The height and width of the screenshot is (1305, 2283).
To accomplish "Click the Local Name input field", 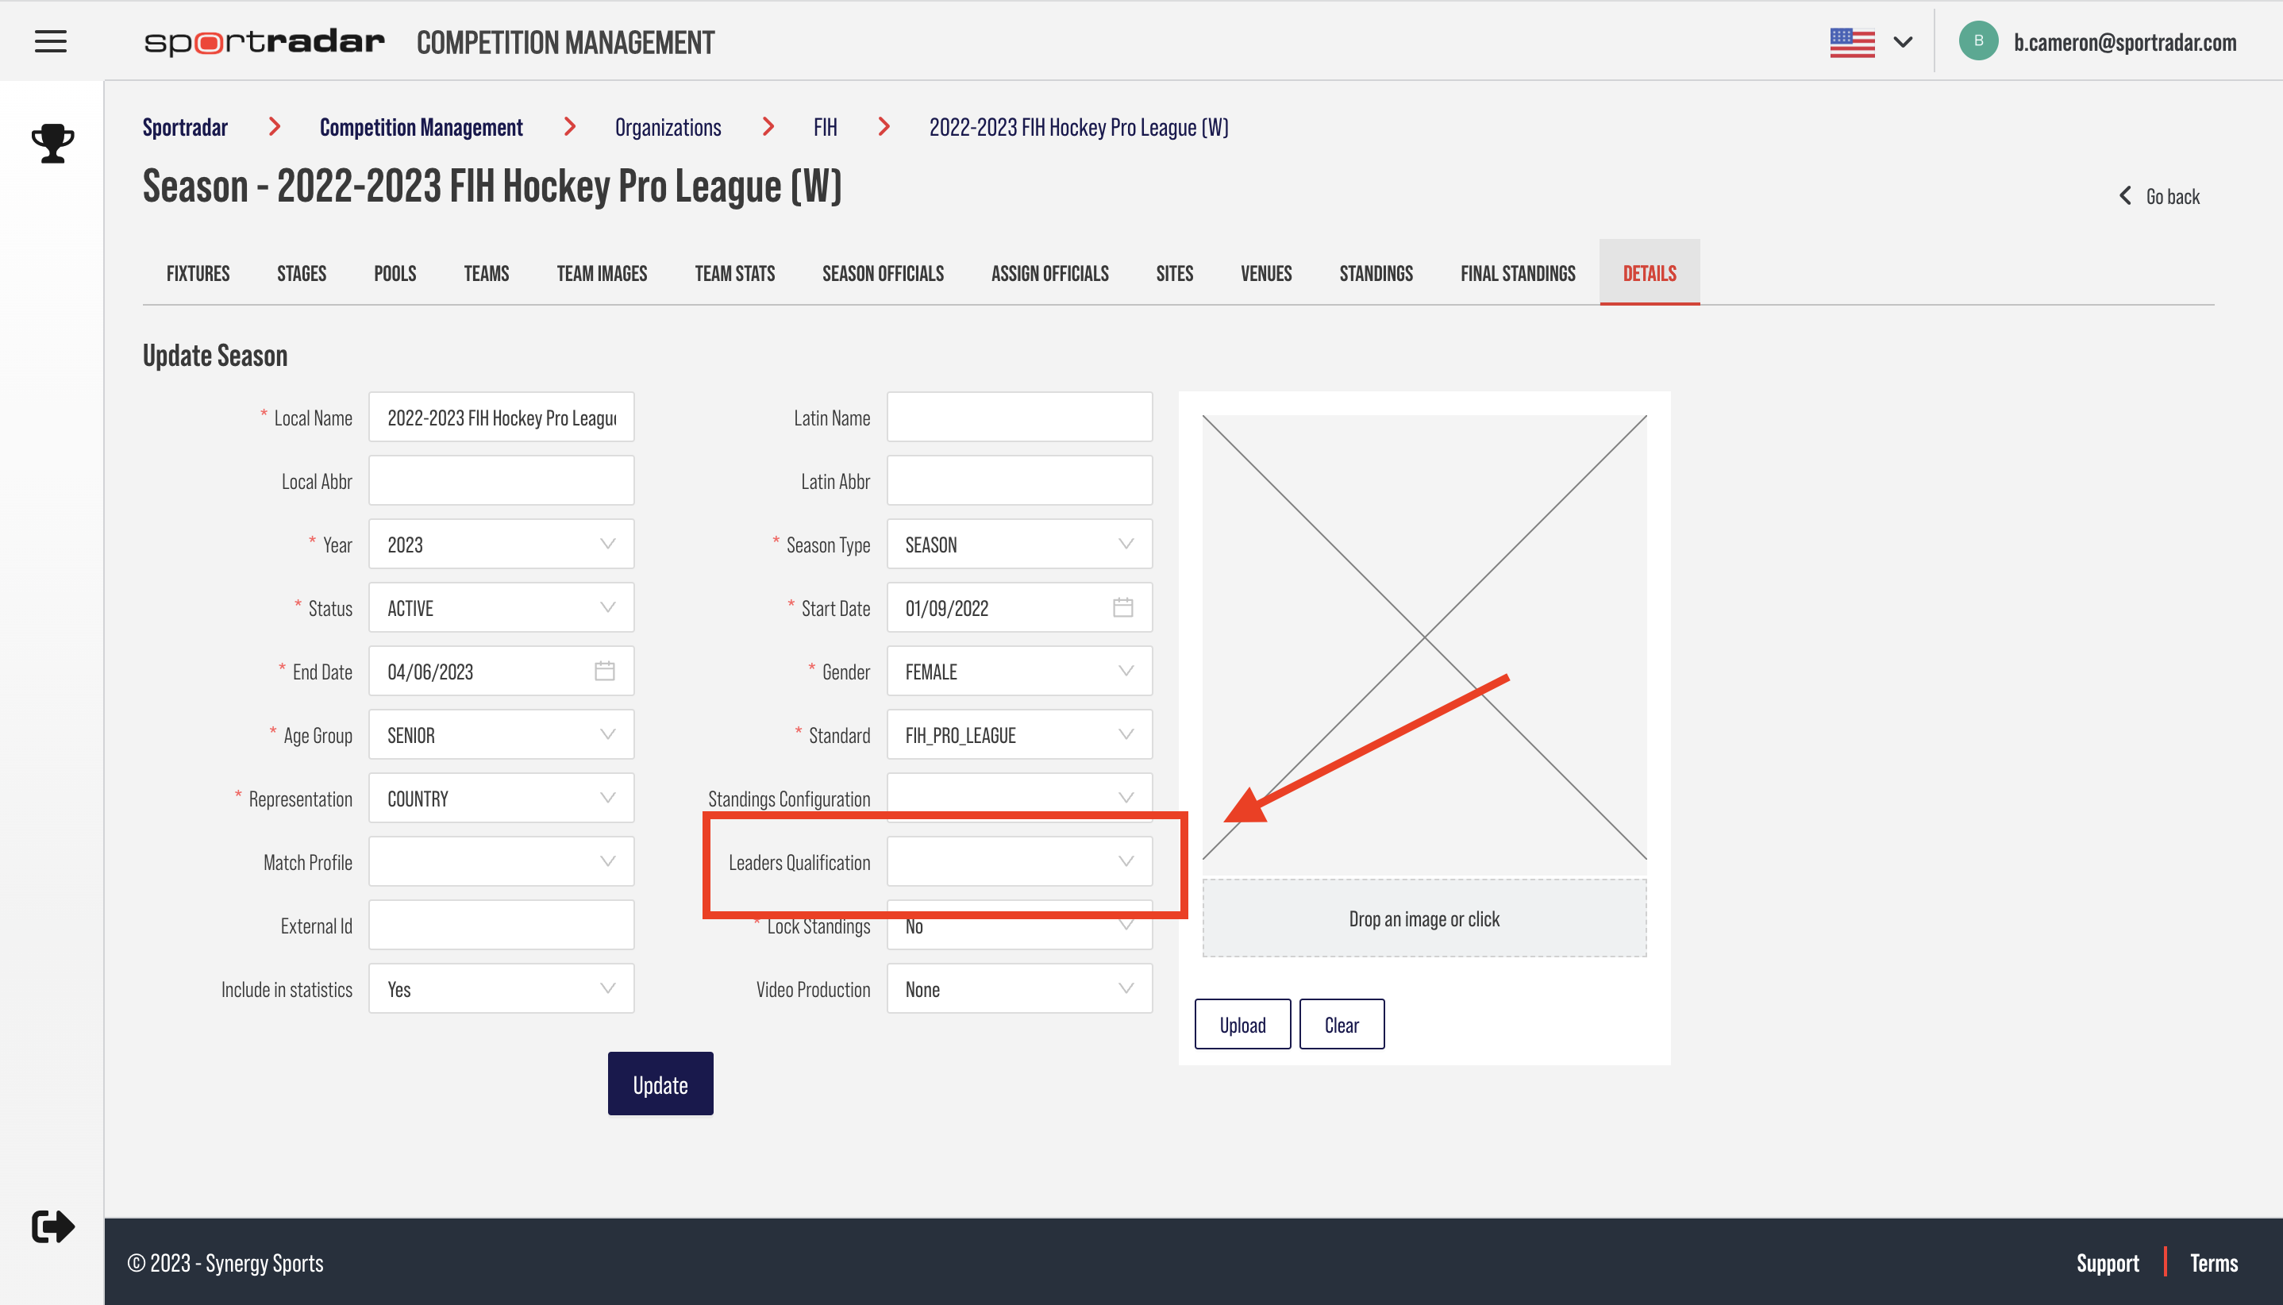I will pyautogui.click(x=501, y=417).
